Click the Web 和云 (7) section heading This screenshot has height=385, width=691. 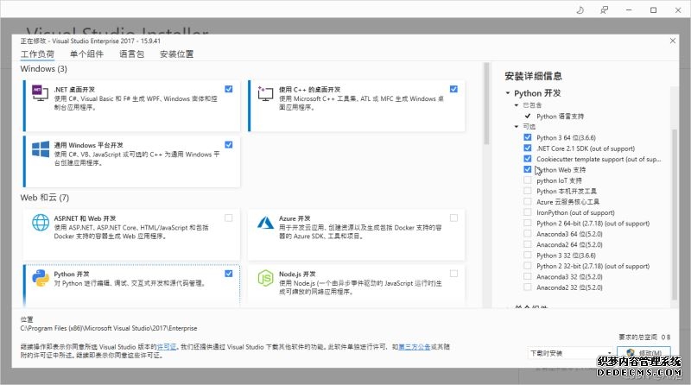point(45,198)
